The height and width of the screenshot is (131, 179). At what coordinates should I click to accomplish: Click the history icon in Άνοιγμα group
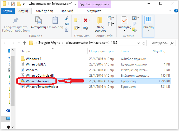pyautogui.click(x=134, y=30)
